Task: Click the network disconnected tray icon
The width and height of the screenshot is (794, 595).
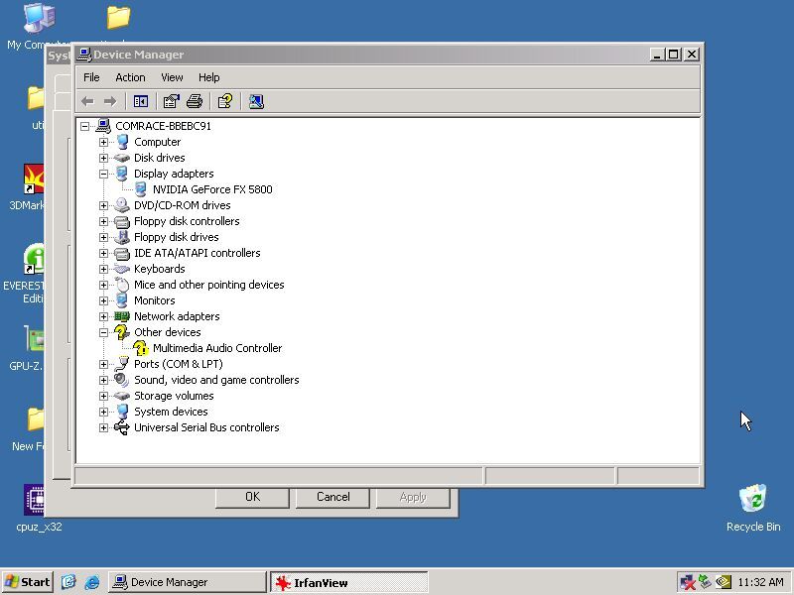Action: [x=687, y=582]
